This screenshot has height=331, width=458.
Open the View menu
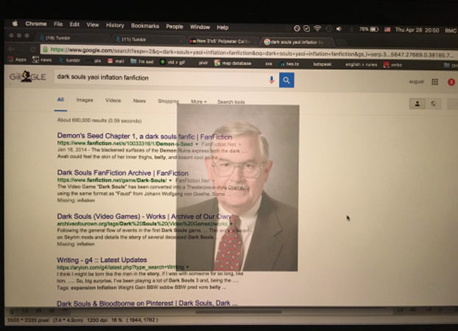pyautogui.click(x=93, y=25)
